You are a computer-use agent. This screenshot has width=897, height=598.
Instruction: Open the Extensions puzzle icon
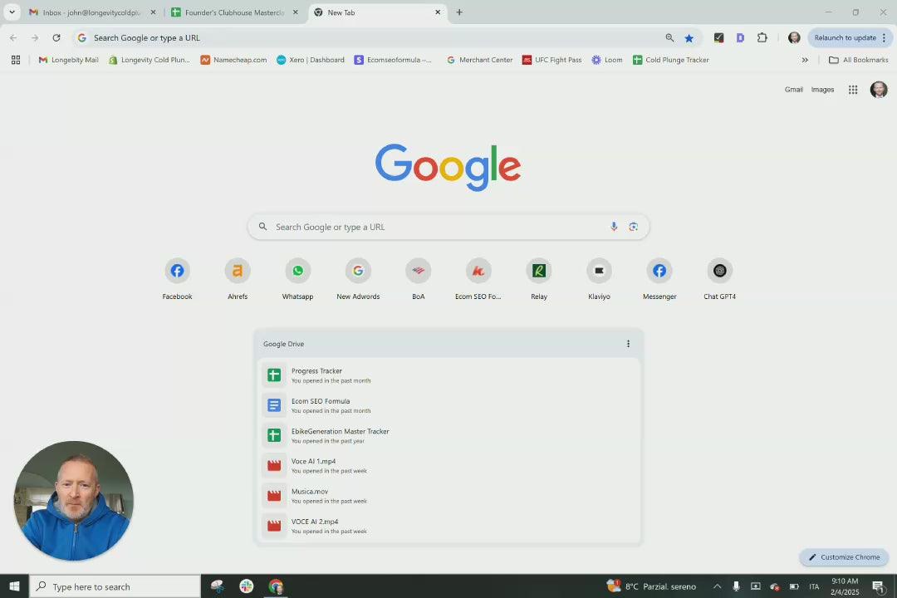pyautogui.click(x=762, y=37)
